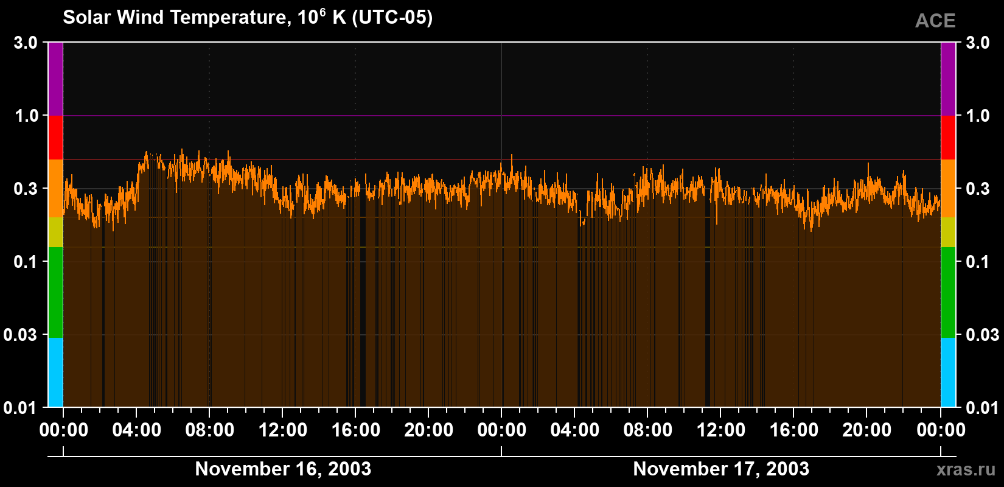The height and width of the screenshot is (487, 1004).
Task: Click the cyan color band on right scale
Action: [x=948, y=373]
